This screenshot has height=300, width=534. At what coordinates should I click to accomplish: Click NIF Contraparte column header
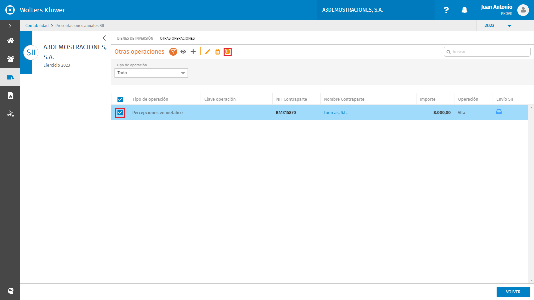tap(291, 99)
